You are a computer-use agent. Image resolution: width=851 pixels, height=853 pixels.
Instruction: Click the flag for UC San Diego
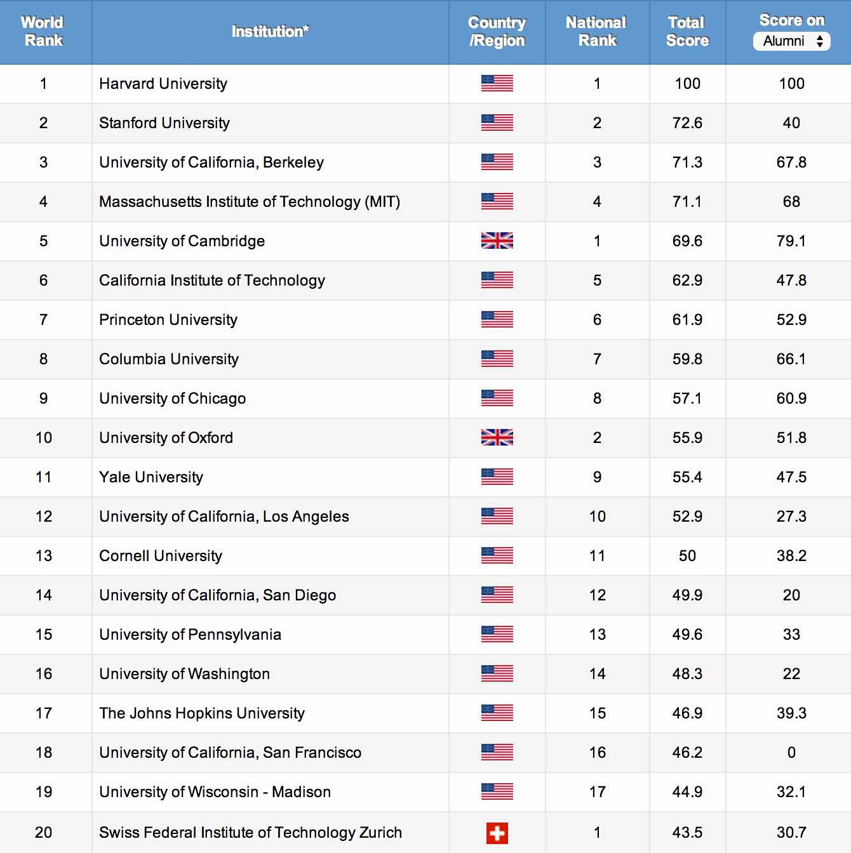pos(497,595)
